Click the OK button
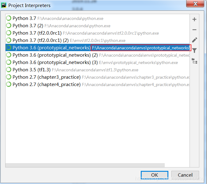The image size is (207, 184). click(x=155, y=175)
